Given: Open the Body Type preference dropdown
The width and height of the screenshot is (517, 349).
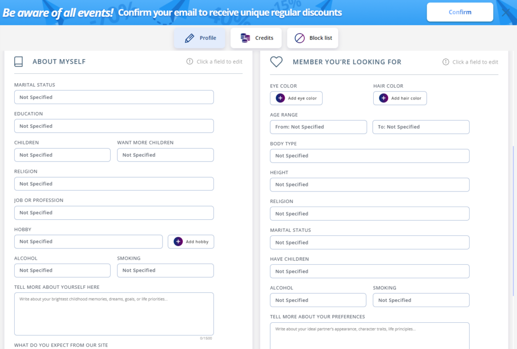Looking at the screenshot, I should click(370, 156).
